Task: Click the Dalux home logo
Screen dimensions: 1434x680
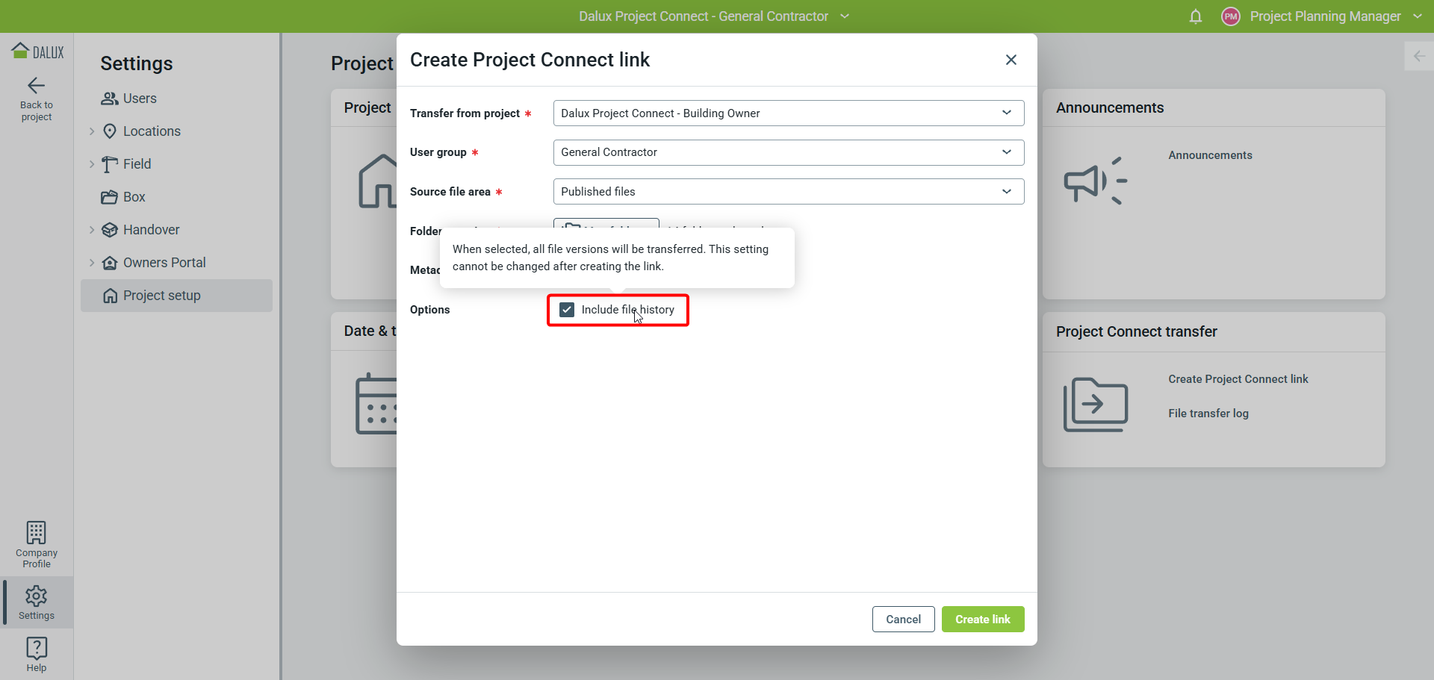Action: coord(37,52)
